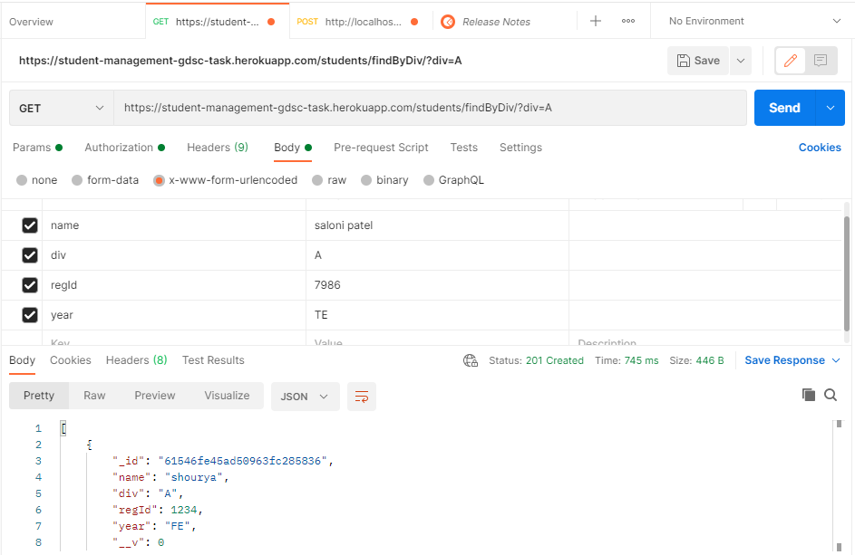
Task: Open the Tests tab
Action: 464,148
